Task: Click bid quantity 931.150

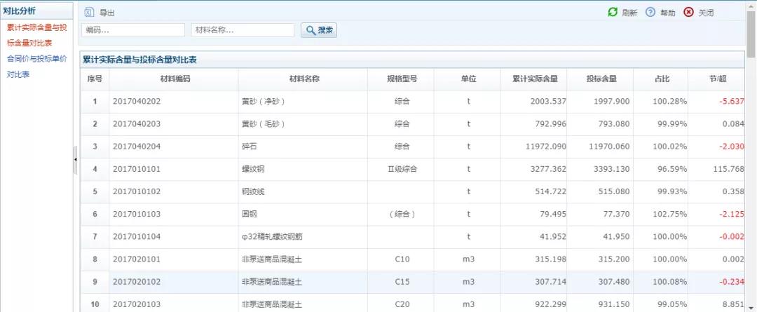Action: [613, 304]
